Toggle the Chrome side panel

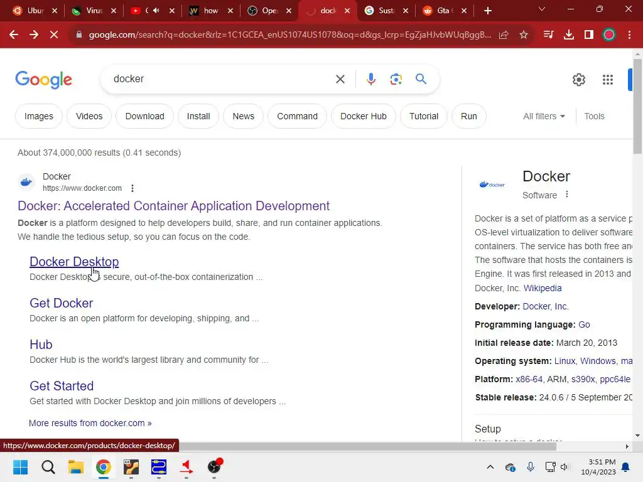point(589,35)
